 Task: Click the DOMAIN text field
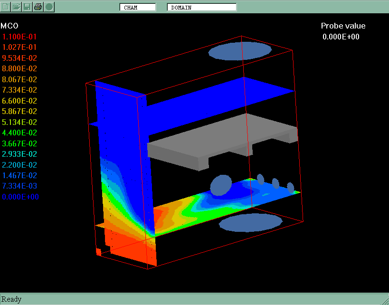[x=201, y=8]
